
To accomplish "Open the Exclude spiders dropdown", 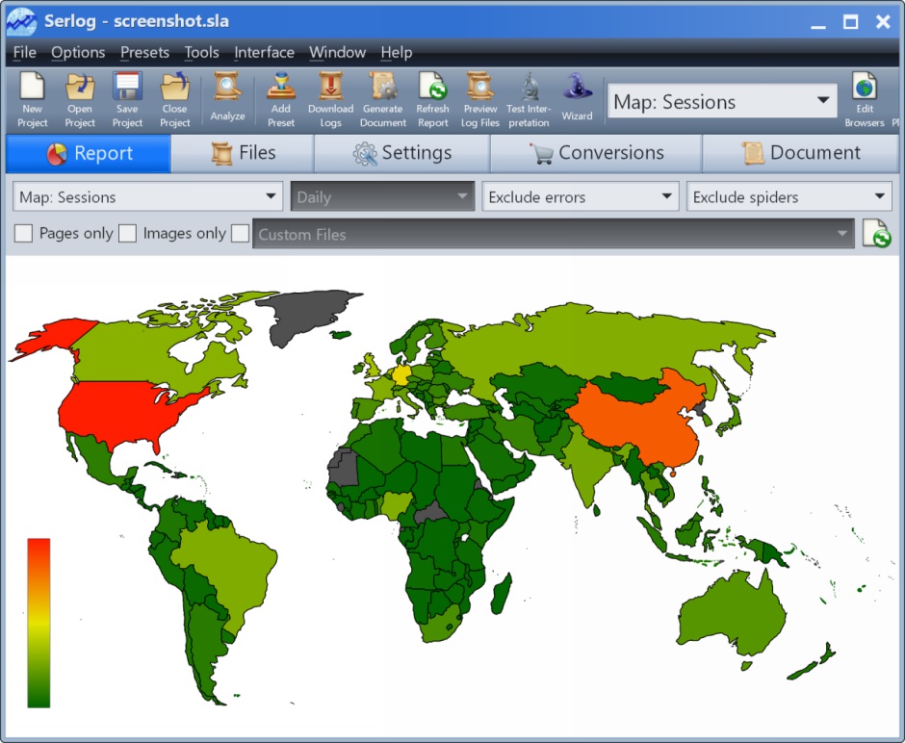I will click(x=789, y=197).
